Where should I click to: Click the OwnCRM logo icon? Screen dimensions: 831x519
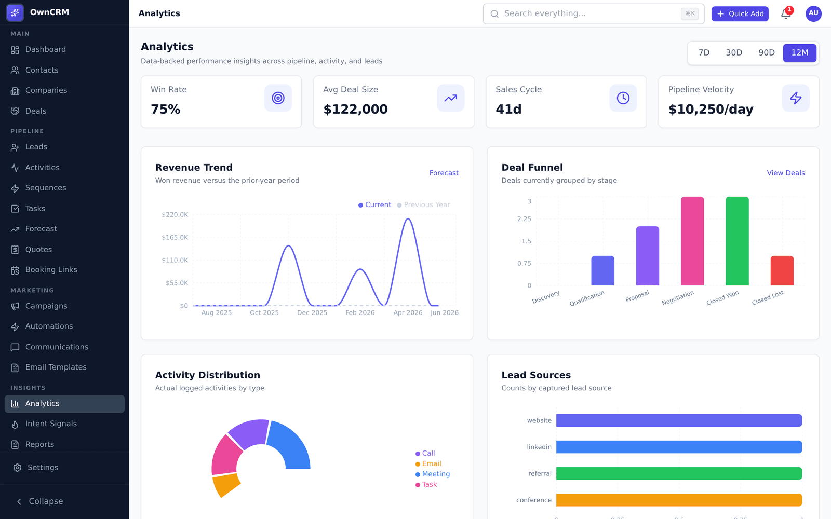coord(15,12)
